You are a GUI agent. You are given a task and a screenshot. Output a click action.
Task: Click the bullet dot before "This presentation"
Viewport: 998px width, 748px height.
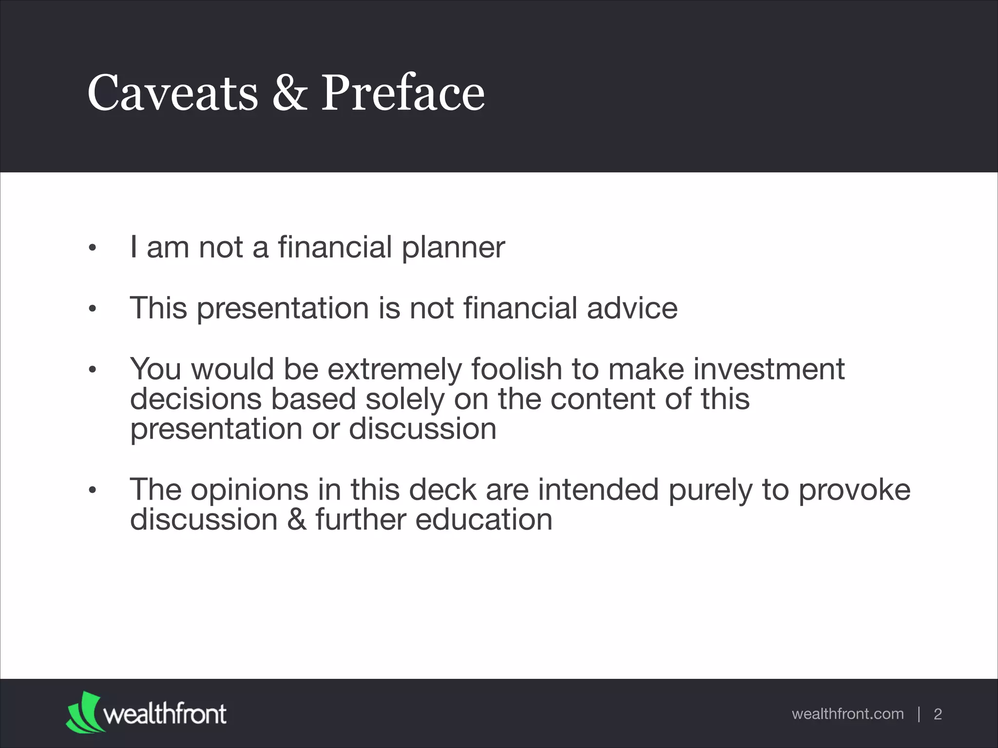(x=92, y=309)
